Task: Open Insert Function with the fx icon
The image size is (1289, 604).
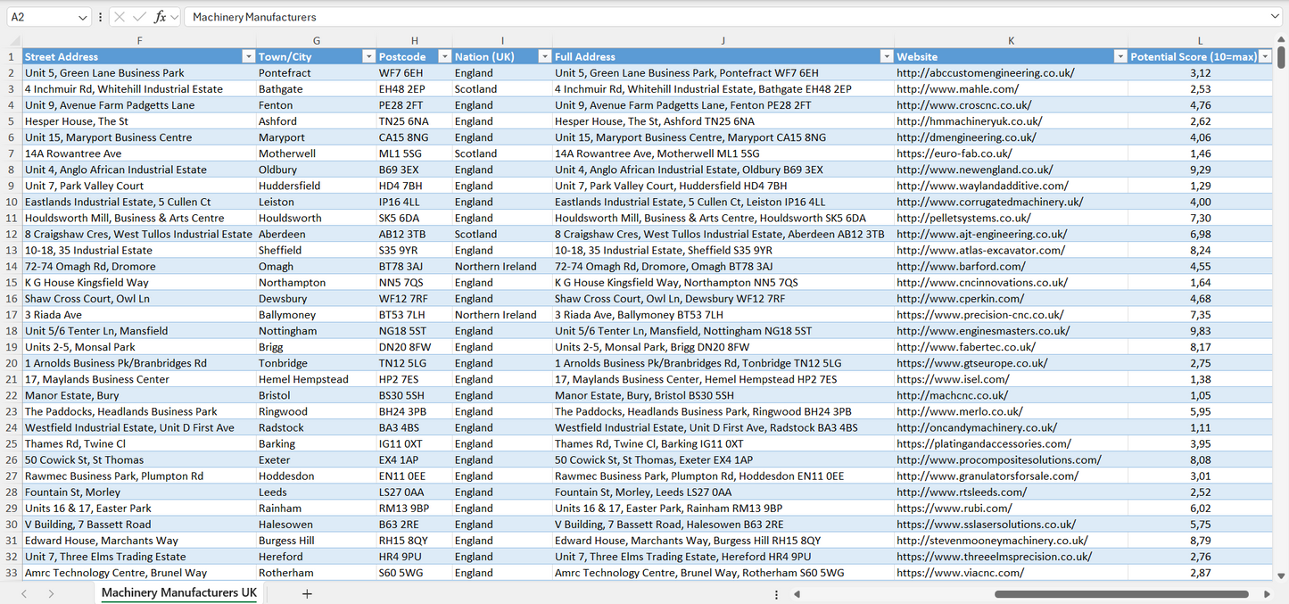Action: [x=161, y=16]
